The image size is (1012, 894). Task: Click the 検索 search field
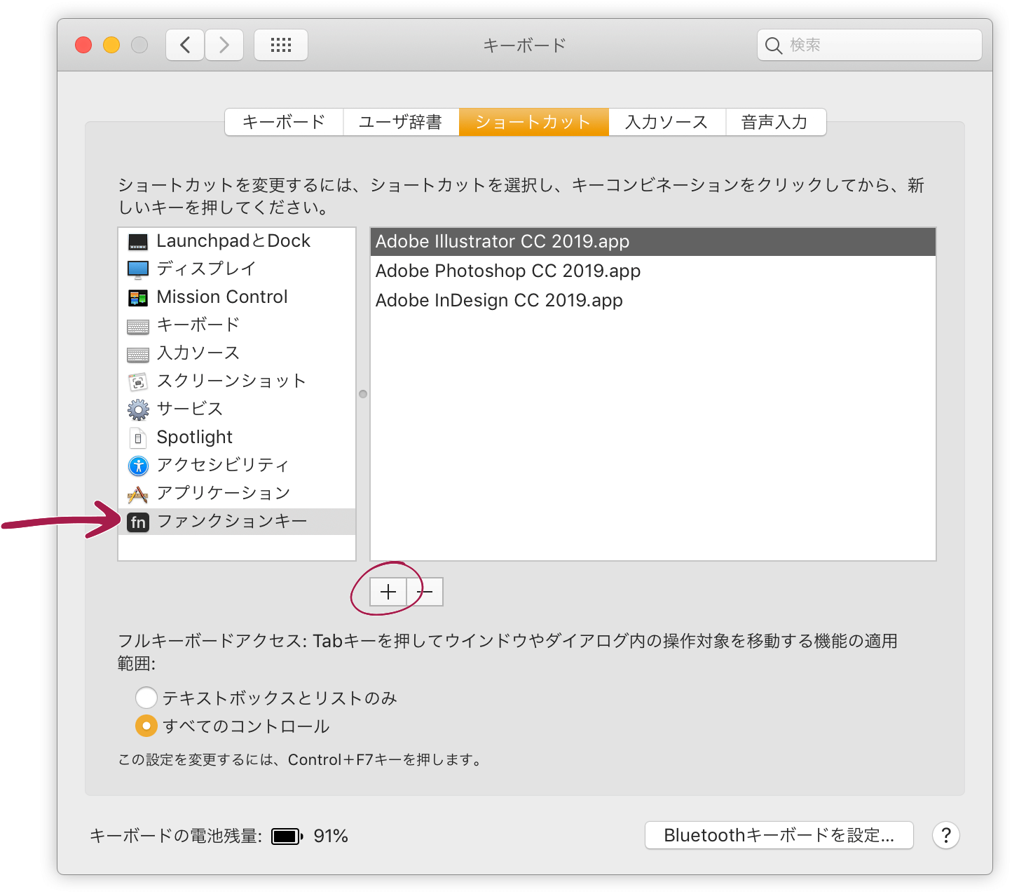pyautogui.click(x=870, y=46)
